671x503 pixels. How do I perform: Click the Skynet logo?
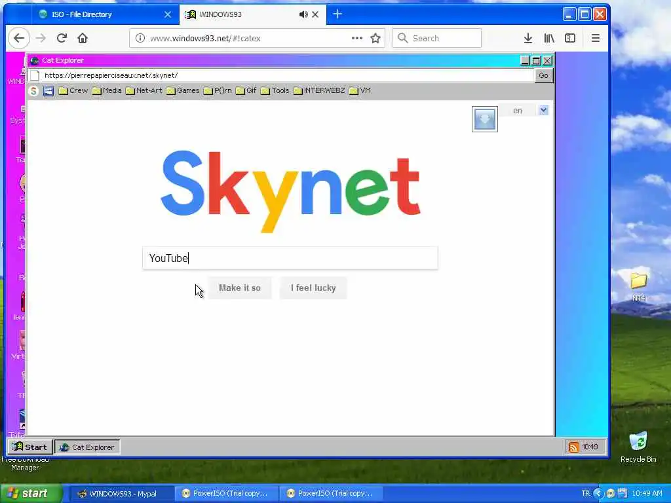[290, 191]
